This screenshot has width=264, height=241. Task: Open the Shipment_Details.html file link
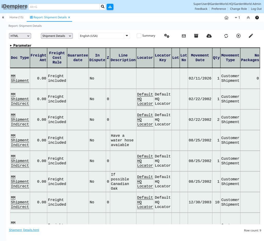click(24, 230)
